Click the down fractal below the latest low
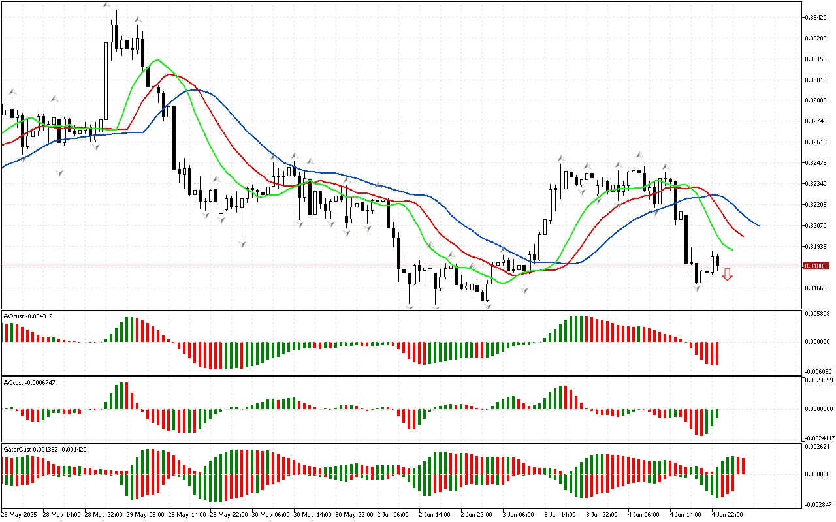Viewport: 836px width, 522px height. click(x=697, y=288)
